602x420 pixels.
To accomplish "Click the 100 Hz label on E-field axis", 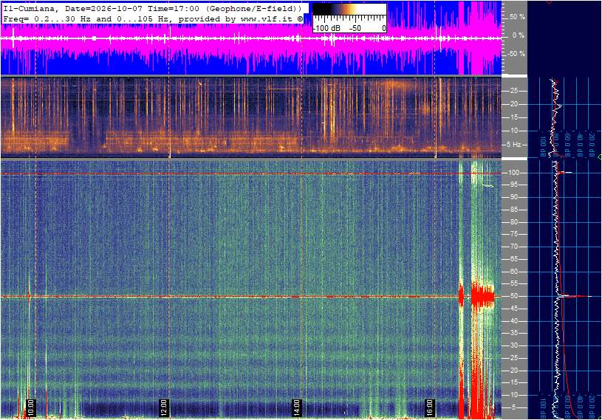I will pyautogui.click(x=513, y=173).
